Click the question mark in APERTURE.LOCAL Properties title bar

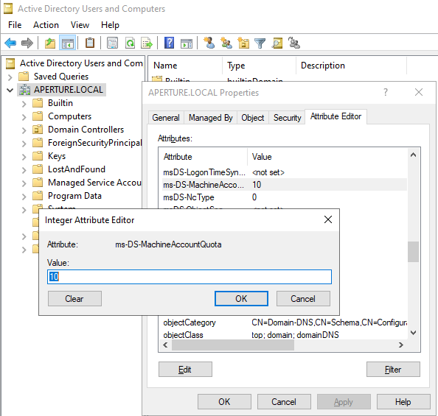click(386, 92)
